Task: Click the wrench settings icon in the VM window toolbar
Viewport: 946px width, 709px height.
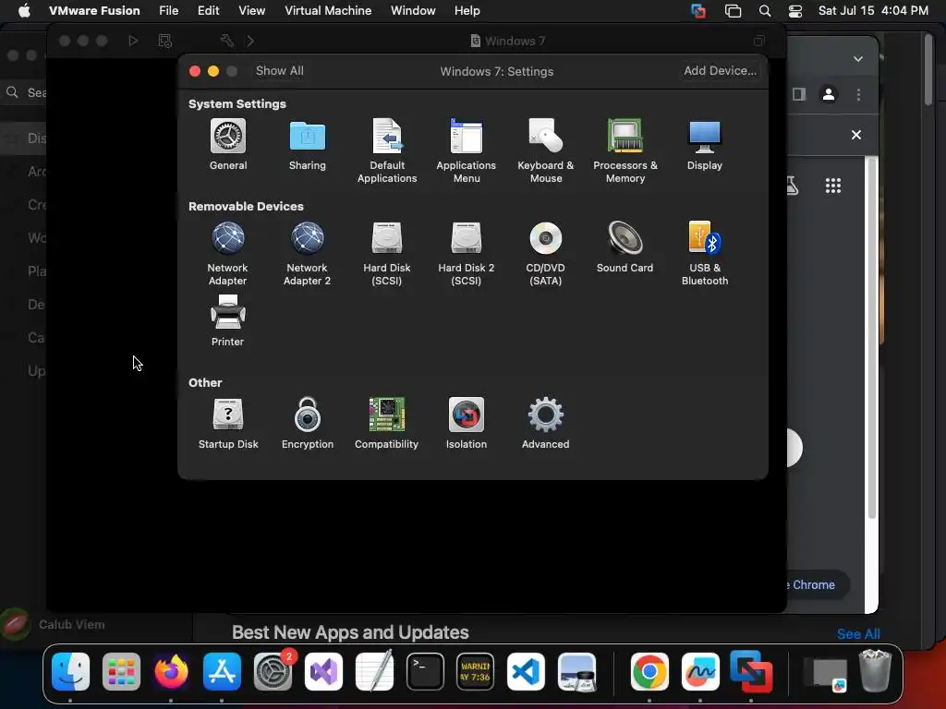Action: (227, 41)
